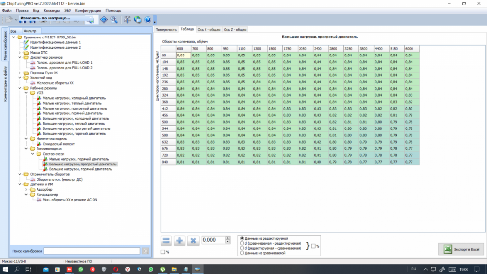Enable the percent checkbox under the operation buttons

[x=163, y=252]
